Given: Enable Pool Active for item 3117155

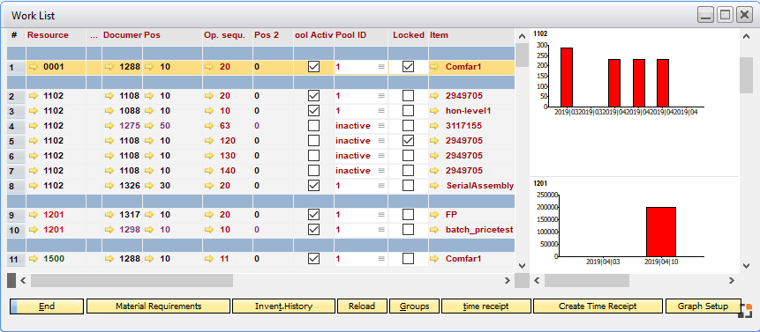Looking at the screenshot, I should (314, 126).
